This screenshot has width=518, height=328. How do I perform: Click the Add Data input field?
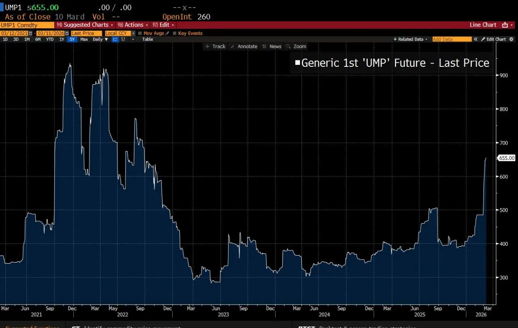452,39
